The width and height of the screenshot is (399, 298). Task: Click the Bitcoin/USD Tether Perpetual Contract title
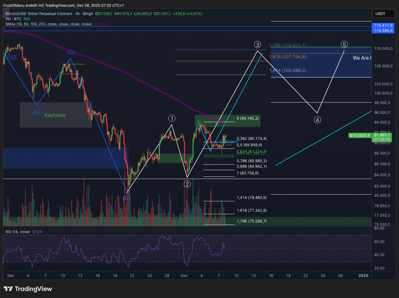coord(39,14)
